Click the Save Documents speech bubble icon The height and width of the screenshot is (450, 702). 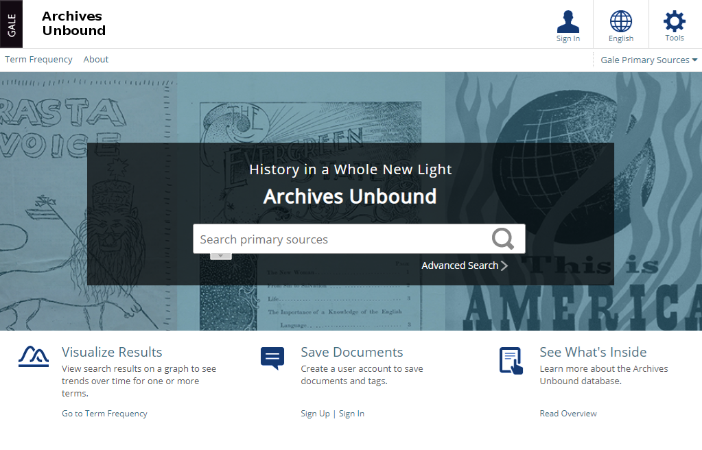pos(272,358)
